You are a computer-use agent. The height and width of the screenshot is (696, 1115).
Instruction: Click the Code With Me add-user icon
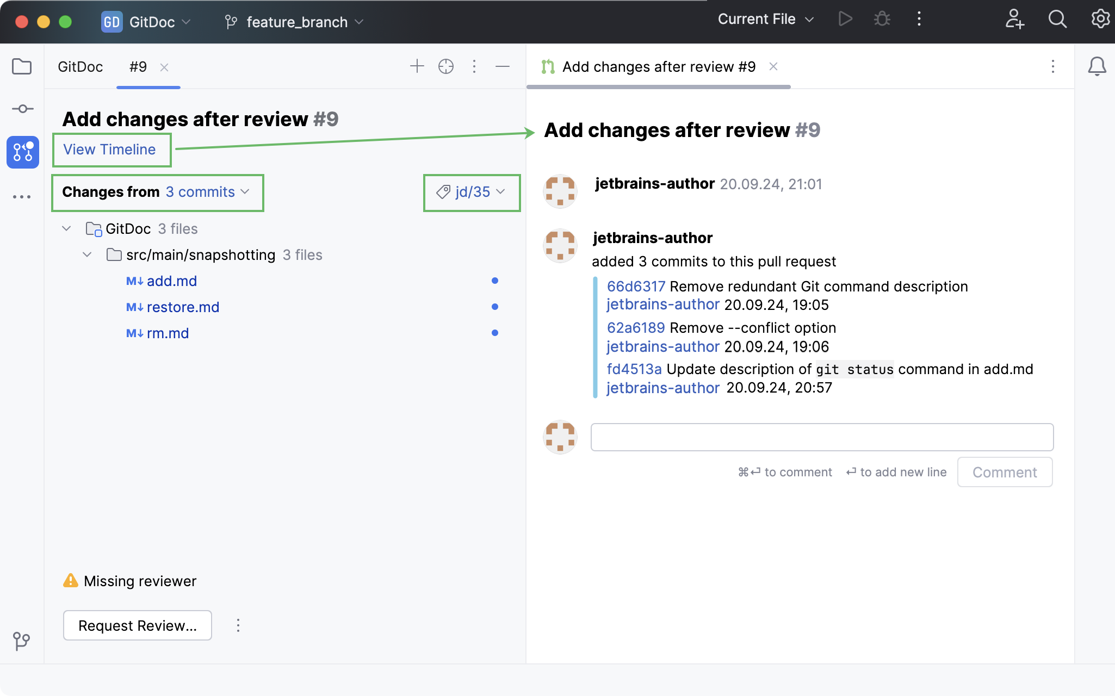(1015, 20)
